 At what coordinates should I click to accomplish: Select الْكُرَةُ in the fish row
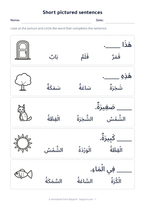coord(116,181)
